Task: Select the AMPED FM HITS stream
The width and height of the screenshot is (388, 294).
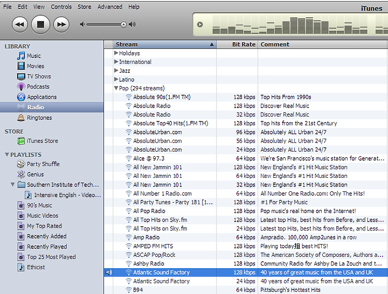Action: click(246, 246)
